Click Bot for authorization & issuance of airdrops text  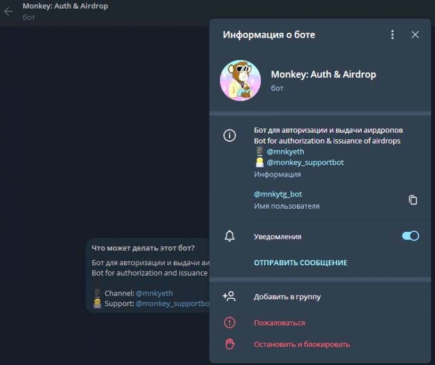(x=327, y=141)
